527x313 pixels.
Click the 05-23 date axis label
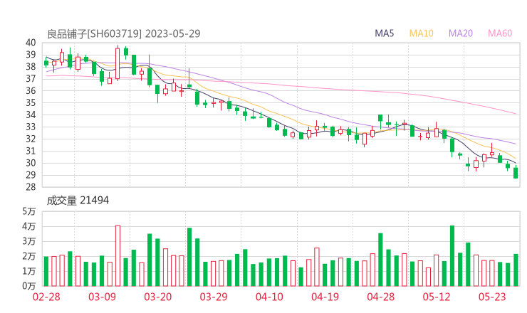[x=492, y=297]
